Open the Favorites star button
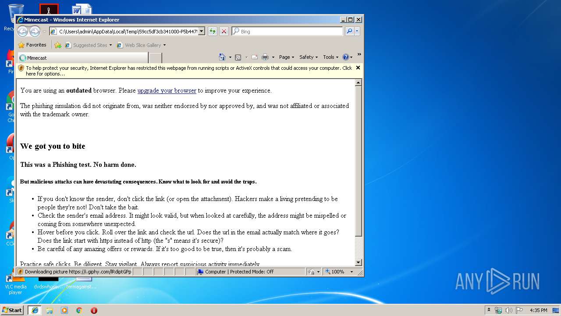Image resolution: width=561 pixels, height=316 pixels. (x=32, y=45)
